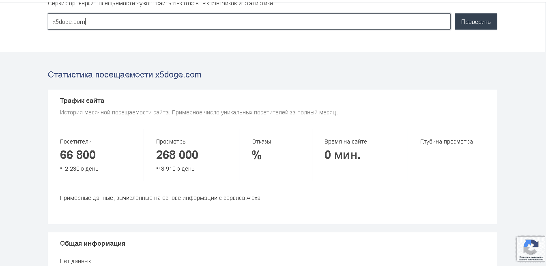
Task: Click the ≈ 8 910 в день text
Action: click(x=175, y=169)
